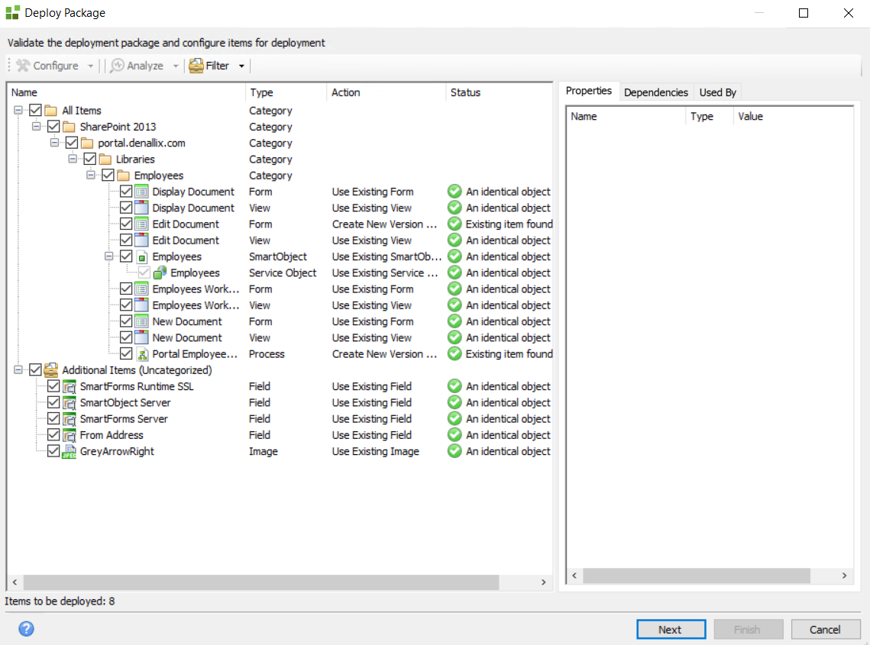Click the green status icon for From Address
This screenshot has width=870, height=645.
pos(454,435)
